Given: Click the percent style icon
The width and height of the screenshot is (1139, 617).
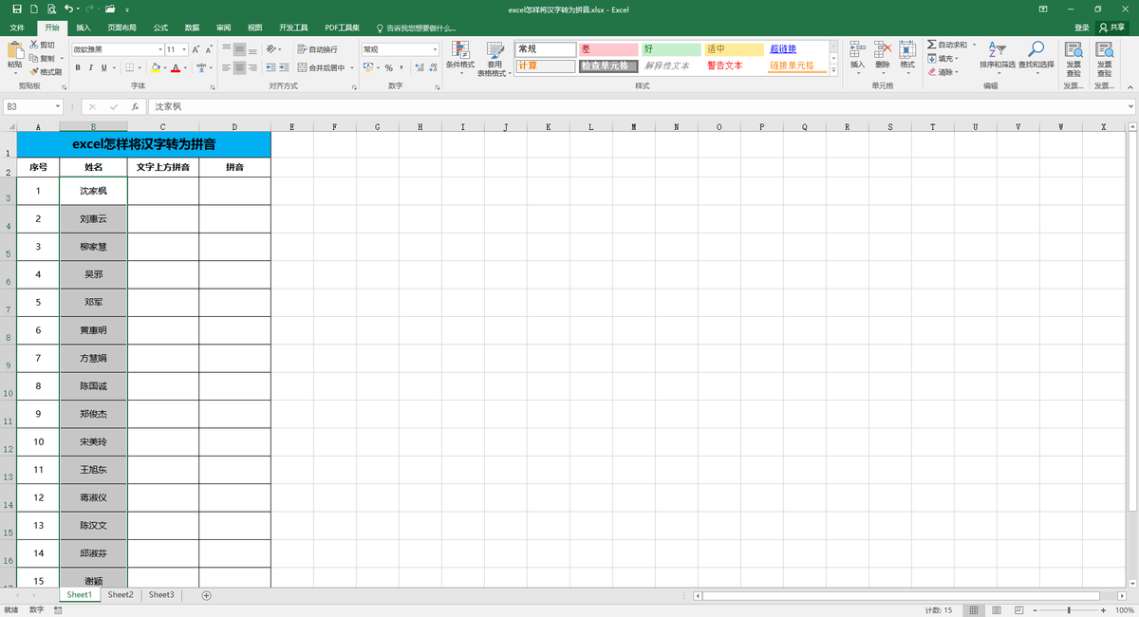Looking at the screenshot, I should (388, 67).
